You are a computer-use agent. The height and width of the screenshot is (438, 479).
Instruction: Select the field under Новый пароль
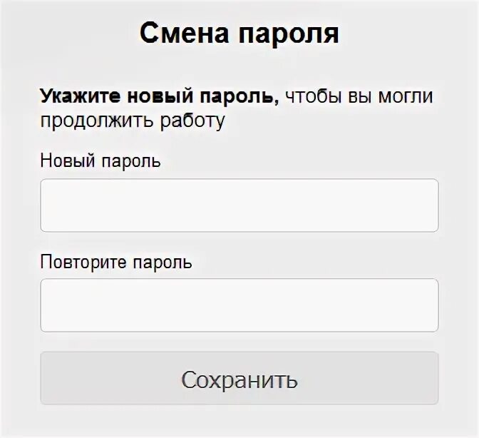tap(239, 205)
